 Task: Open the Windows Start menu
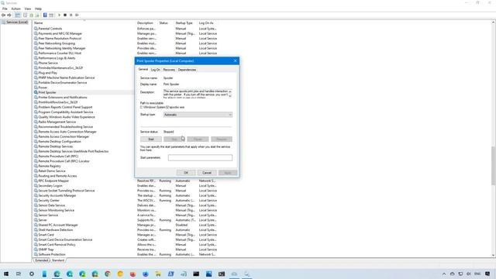click(6, 274)
